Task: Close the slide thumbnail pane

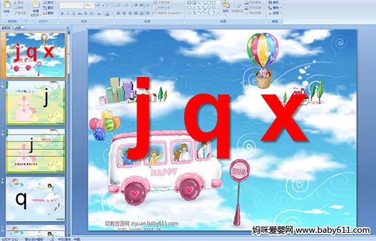Action: [68, 28]
